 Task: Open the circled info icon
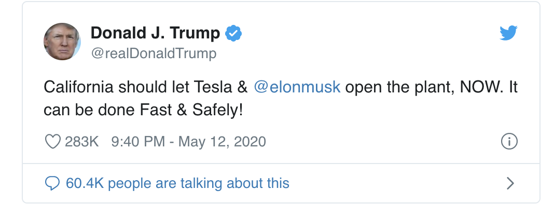pos(509,141)
